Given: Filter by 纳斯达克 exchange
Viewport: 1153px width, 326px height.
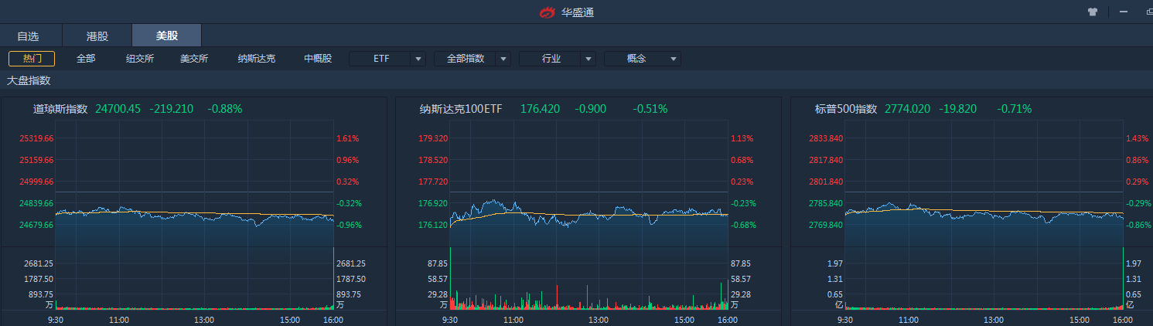Looking at the screenshot, I should tap(257, 59).
